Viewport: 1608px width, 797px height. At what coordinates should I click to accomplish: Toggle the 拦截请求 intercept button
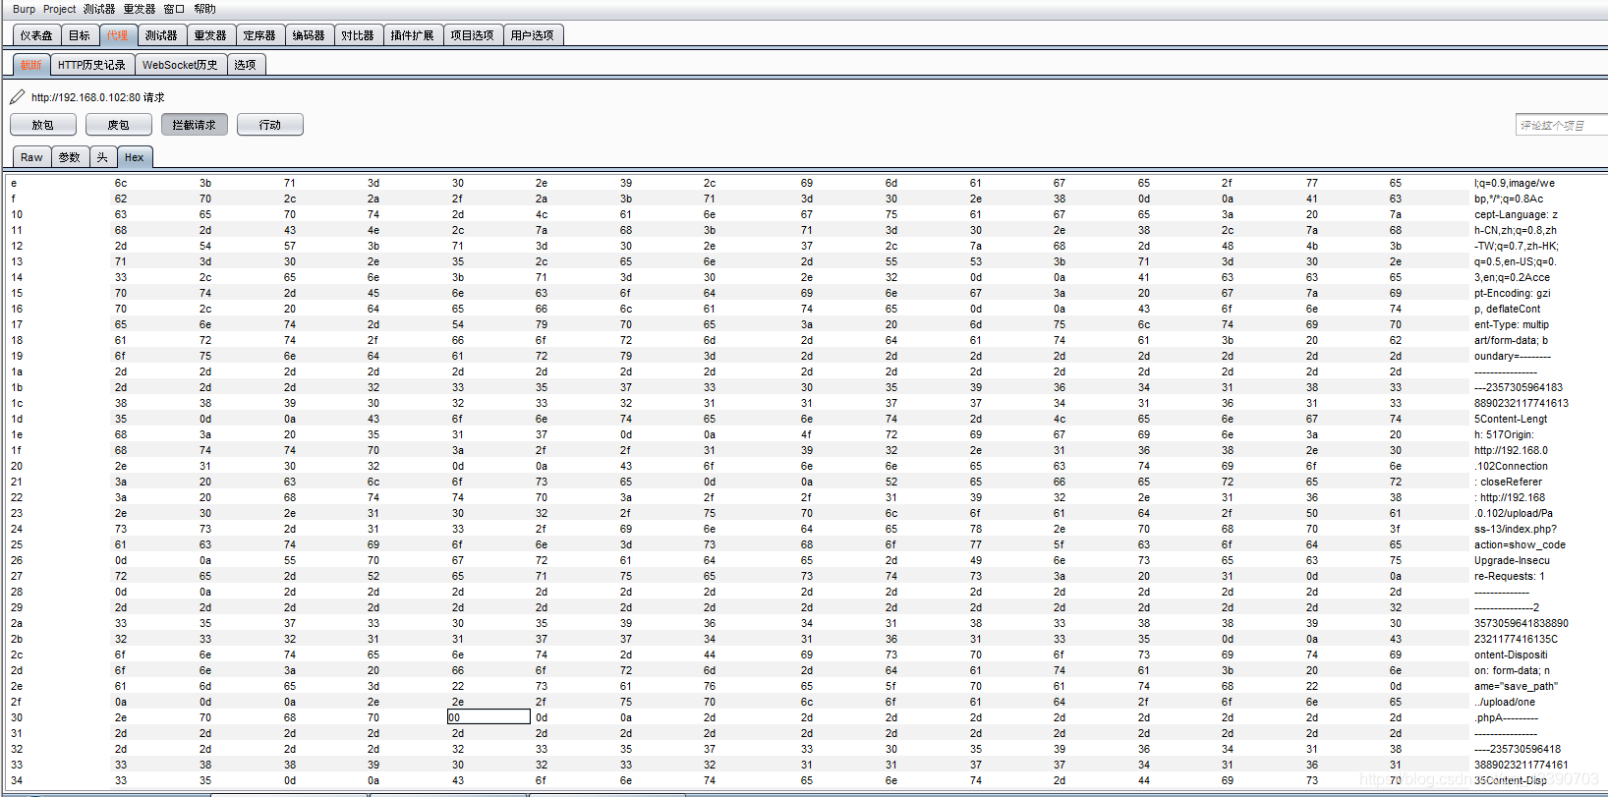(x=194, y=125)
